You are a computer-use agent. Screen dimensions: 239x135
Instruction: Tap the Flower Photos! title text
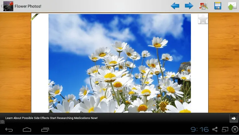(x=28, y=7)
